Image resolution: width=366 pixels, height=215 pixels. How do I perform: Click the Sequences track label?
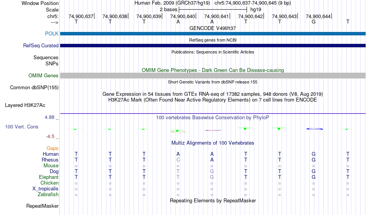(x=46, y=58)
